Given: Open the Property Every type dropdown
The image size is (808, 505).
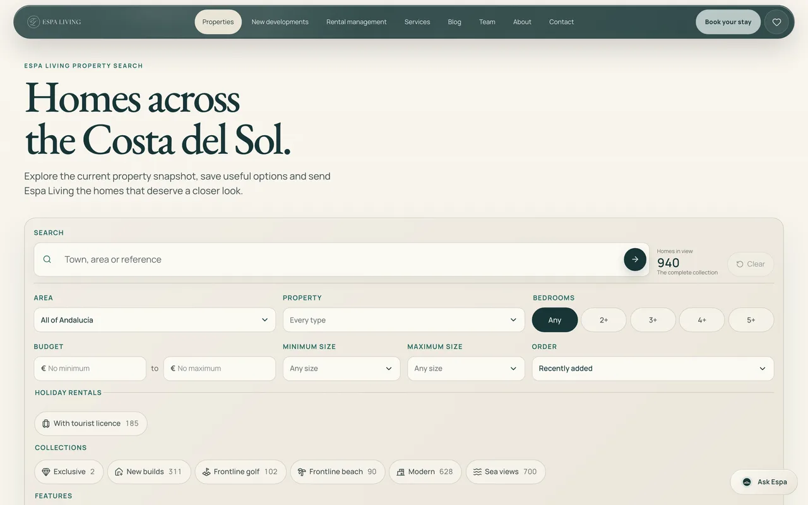Looking at the screenshot, I should (x=404, y=320).
